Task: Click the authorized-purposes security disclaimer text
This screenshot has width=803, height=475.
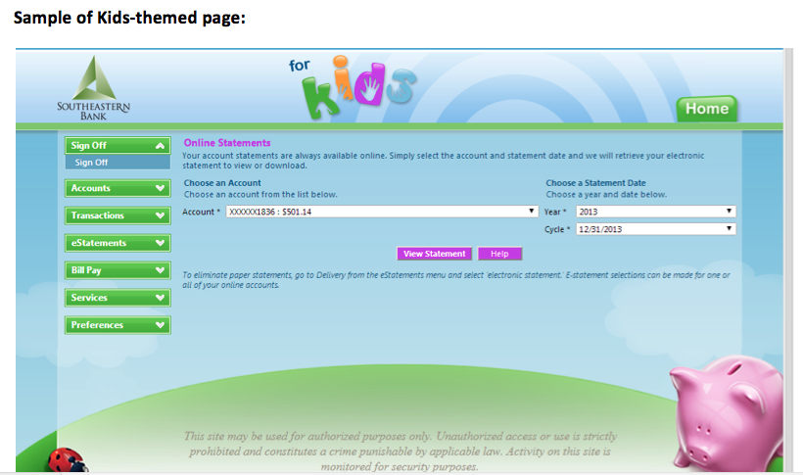Action: point(400,451)
